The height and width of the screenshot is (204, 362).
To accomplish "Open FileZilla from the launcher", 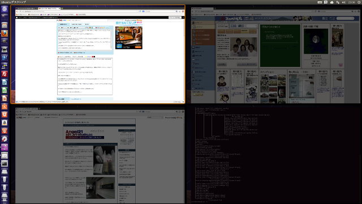I will pyautogui.click(x=5, y=74).
